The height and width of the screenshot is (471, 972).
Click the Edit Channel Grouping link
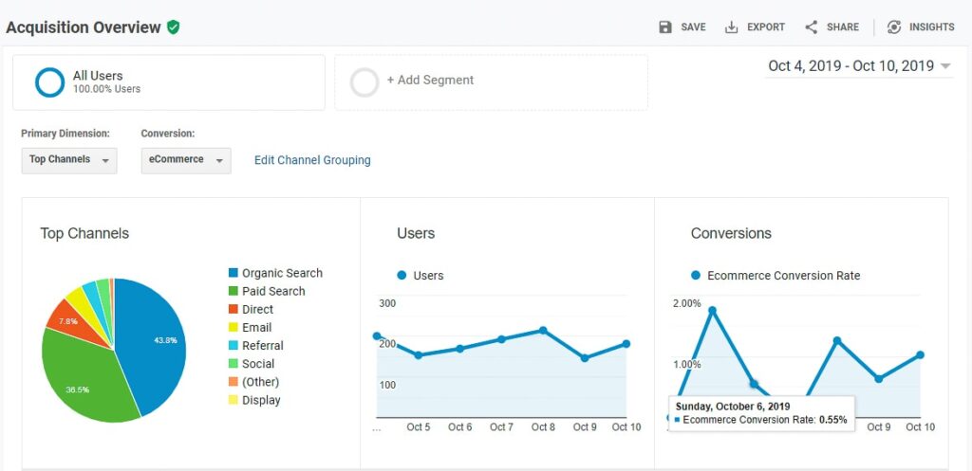tap(312, 160)
